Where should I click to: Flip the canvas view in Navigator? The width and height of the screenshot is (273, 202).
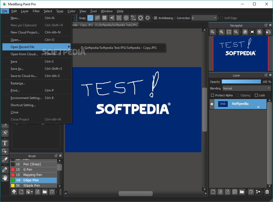click(x=268, y=32)
